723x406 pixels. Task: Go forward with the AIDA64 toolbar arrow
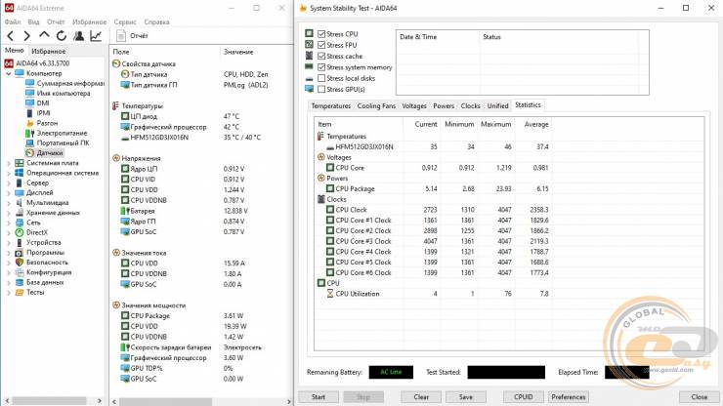(x=27, y=36)
